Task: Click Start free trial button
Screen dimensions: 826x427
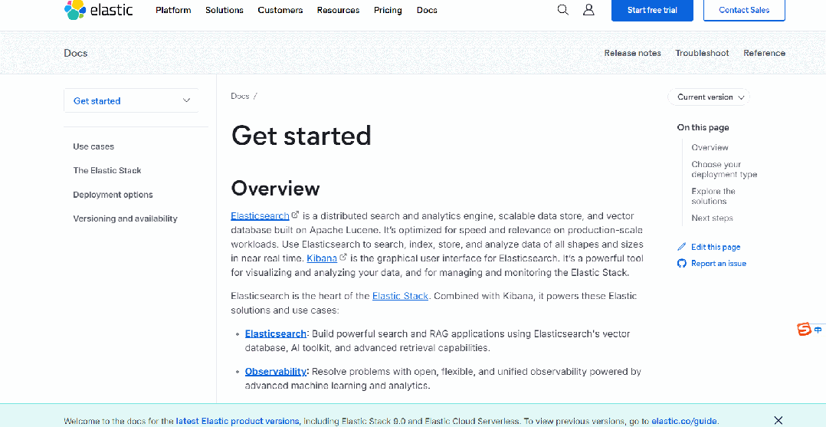Action: [x=652, y=10]
